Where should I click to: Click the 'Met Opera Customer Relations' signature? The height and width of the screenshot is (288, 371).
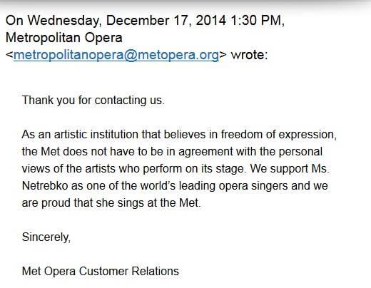pyautogui.click(x=101, y=272)
